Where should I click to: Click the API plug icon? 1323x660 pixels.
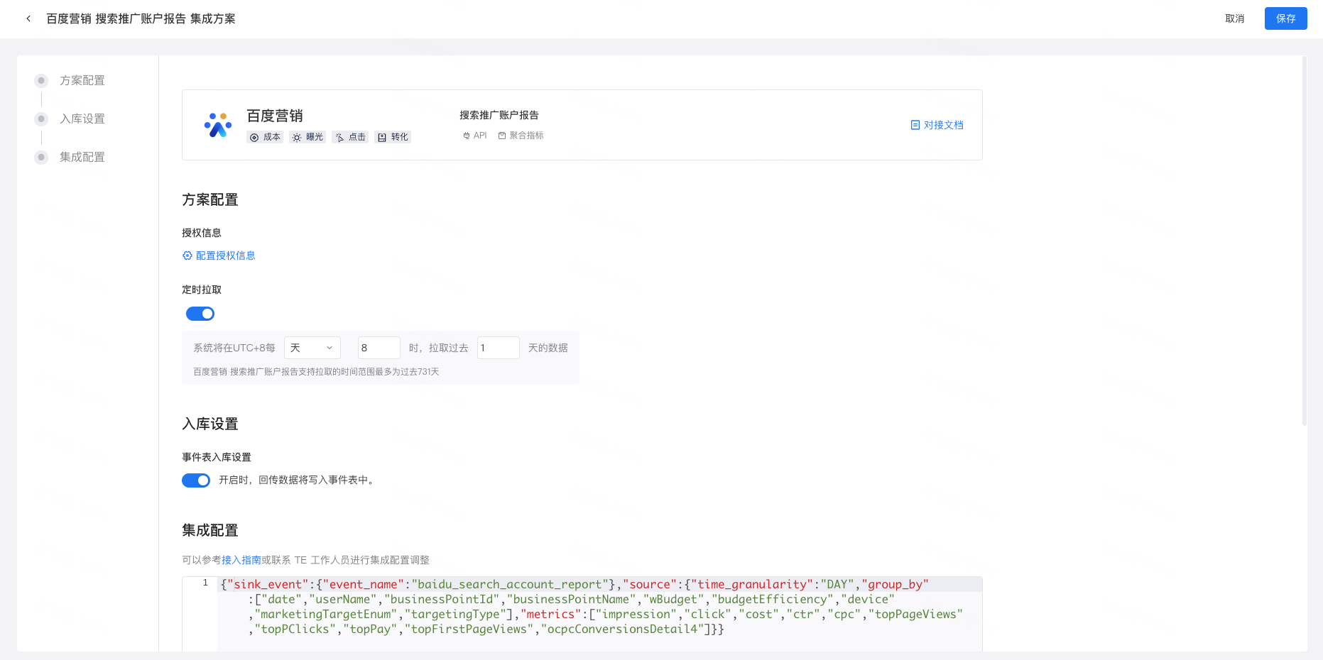pyautogui.click(x=467, y=136)
